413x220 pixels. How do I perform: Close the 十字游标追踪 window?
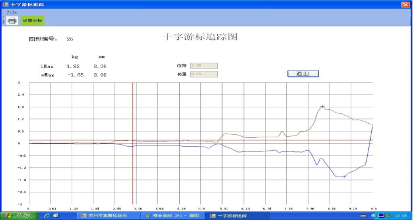[405, 5]
